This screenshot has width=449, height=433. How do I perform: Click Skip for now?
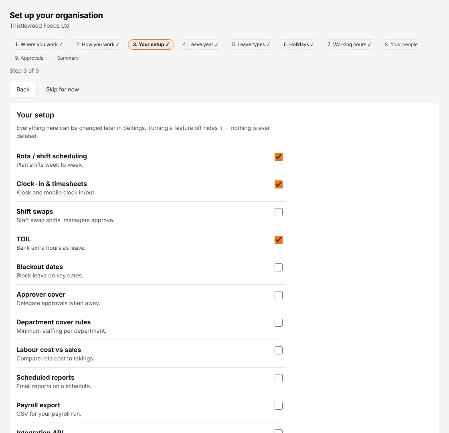[63, 89]
